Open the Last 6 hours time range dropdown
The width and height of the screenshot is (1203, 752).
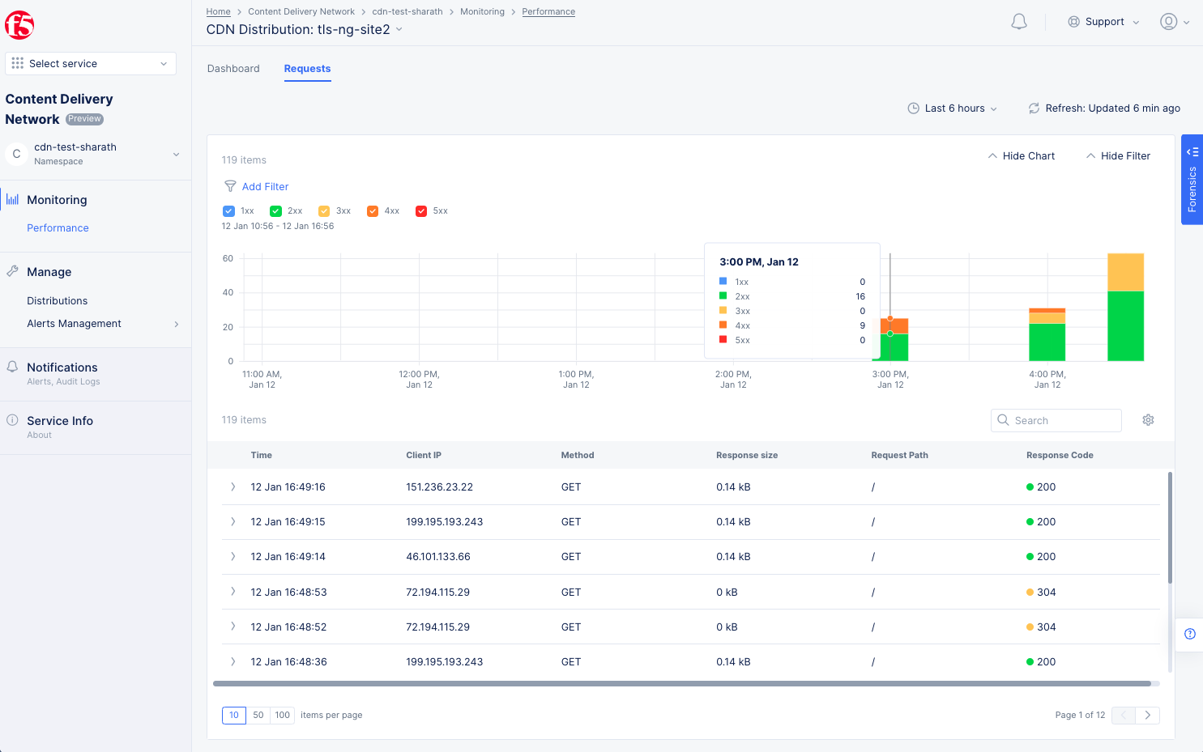(953, 108)
